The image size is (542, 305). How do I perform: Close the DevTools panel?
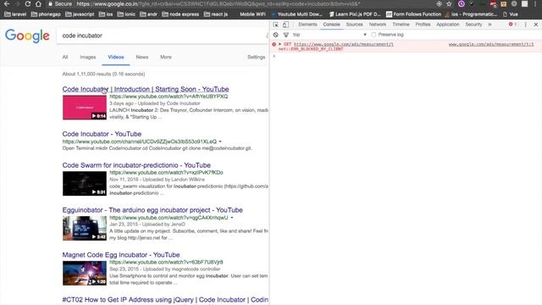click(536, 25)
